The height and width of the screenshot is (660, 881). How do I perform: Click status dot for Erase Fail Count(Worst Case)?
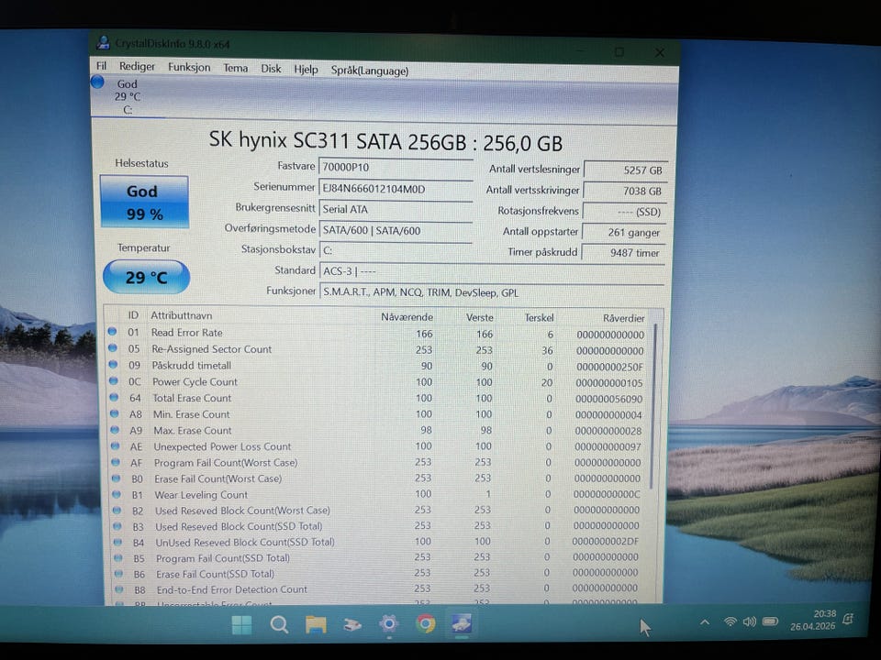point(117,478)
